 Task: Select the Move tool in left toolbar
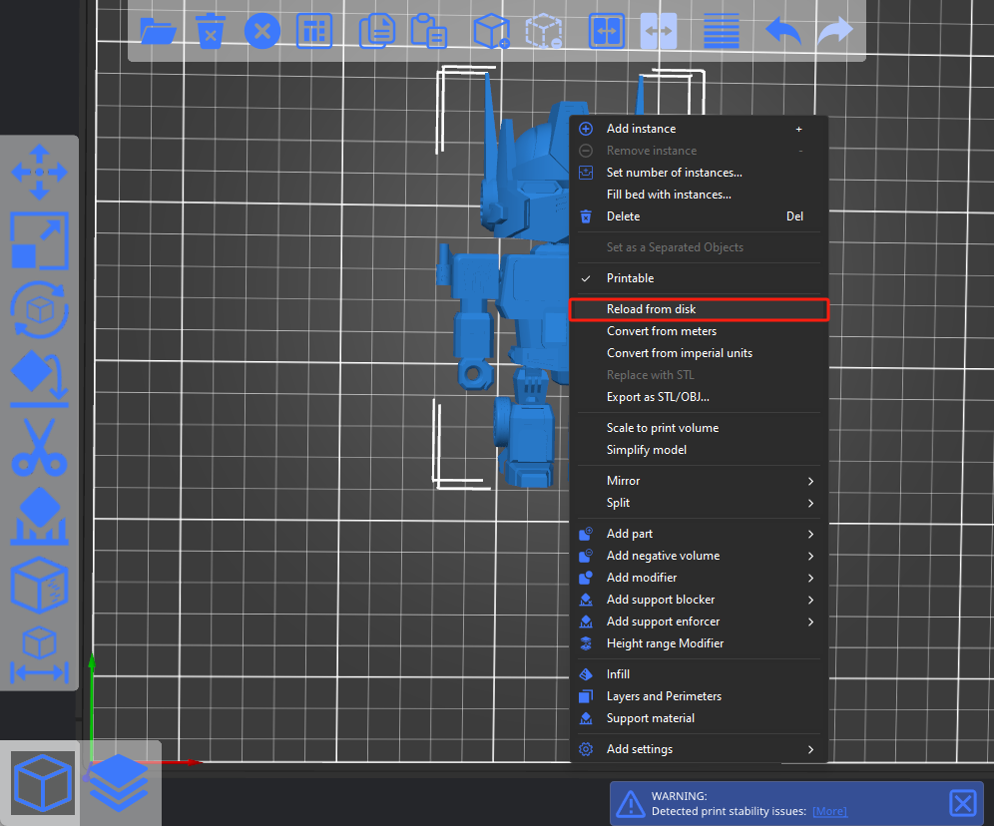coord(39,172)
